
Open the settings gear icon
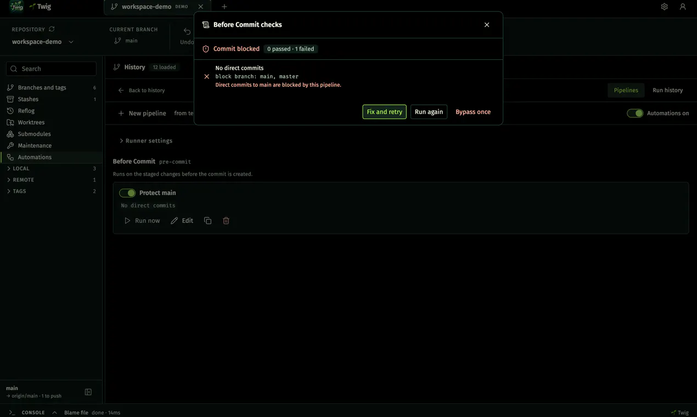pyautogui.click(x=664, y=7)
